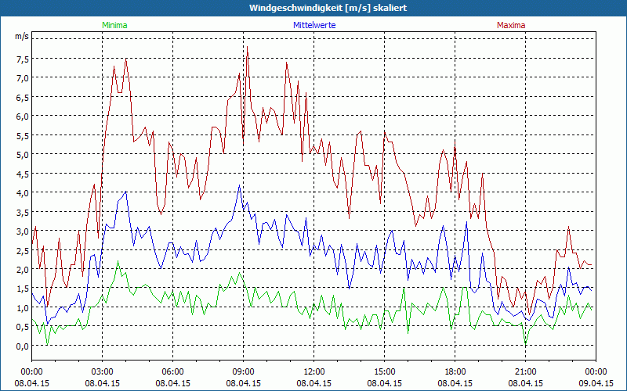
Task: Click the blue Mittelwerte peak just before 09:00
Action: click(x=240, y=185)
